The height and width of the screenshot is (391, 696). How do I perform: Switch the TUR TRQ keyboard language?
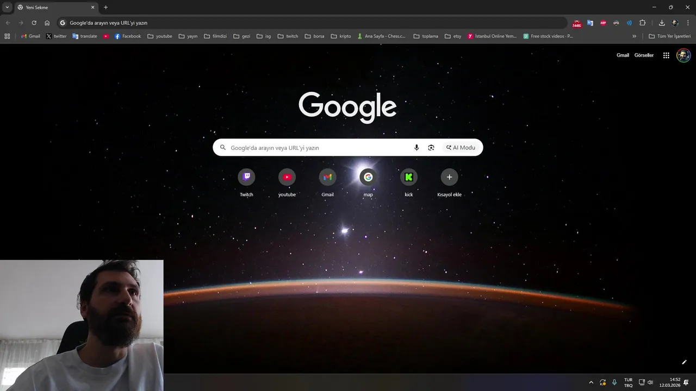point(628,382)
